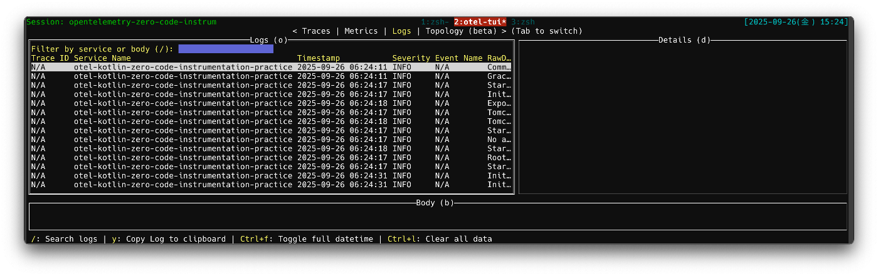Click the service name in the 'Root…' row
The image size is (878, 276).
[183, 158]
